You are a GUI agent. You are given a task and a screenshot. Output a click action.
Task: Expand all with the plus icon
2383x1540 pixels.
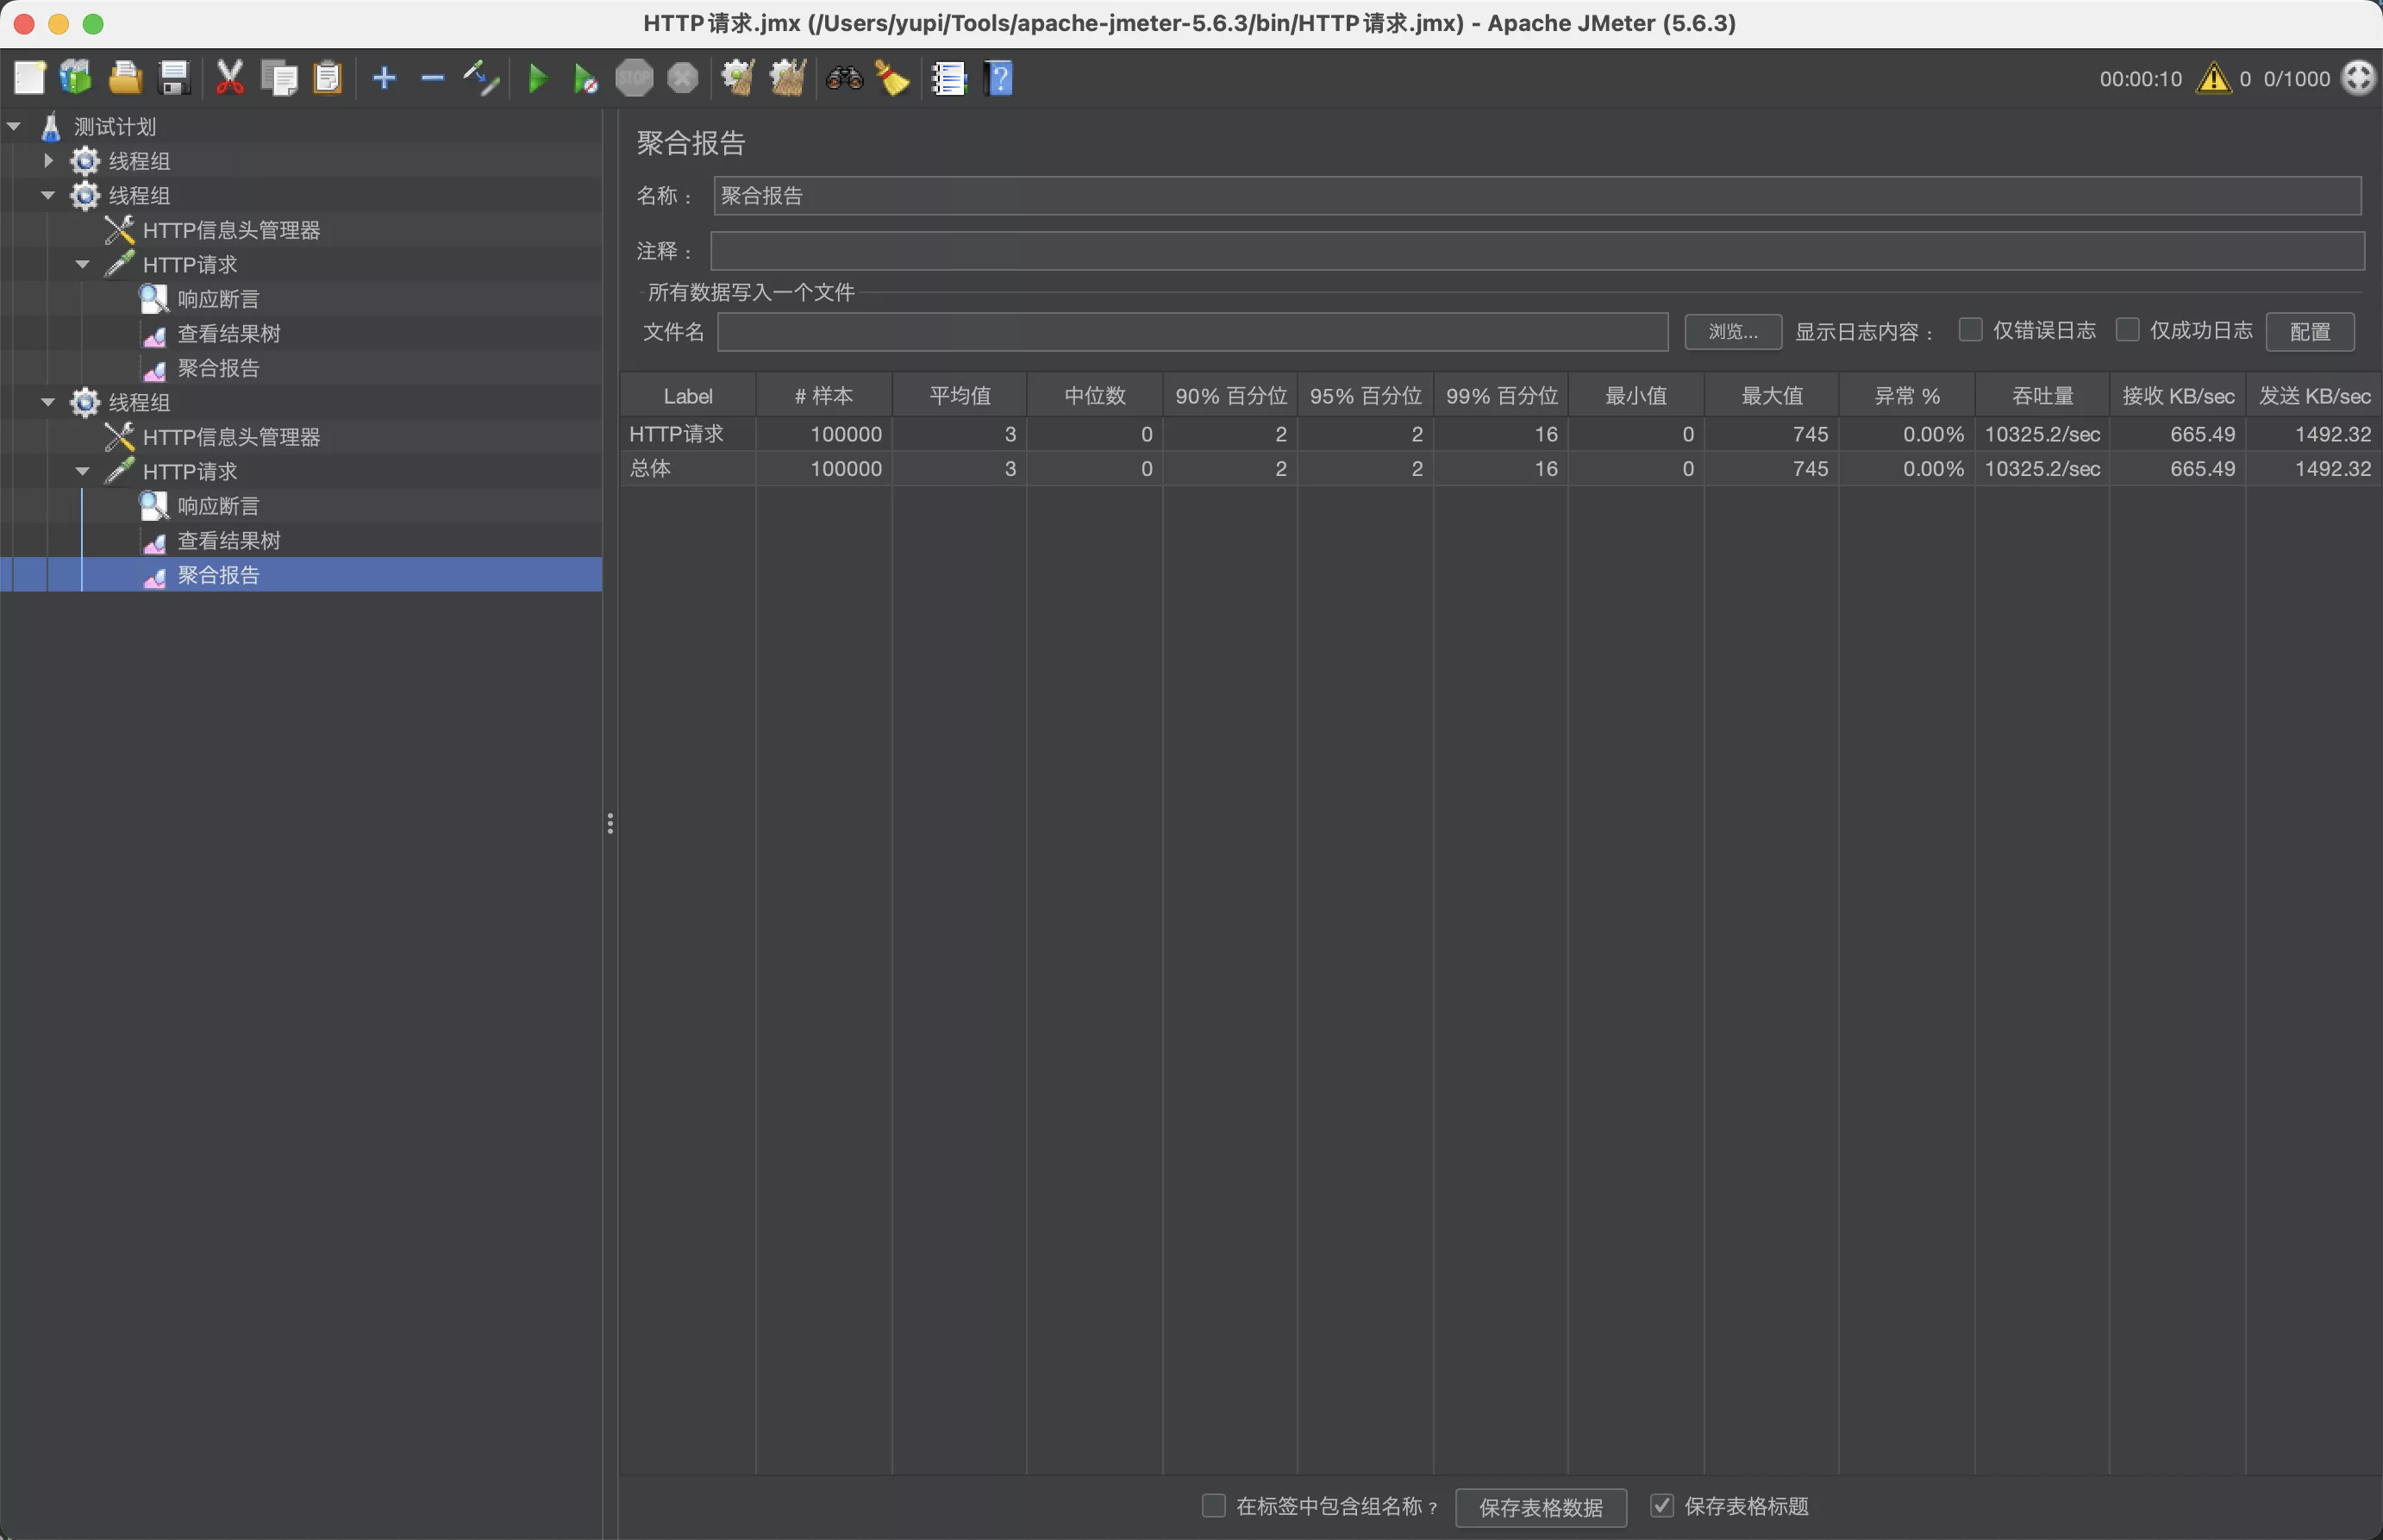point(384,78)
